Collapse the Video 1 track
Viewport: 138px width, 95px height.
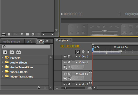(77, 62)
